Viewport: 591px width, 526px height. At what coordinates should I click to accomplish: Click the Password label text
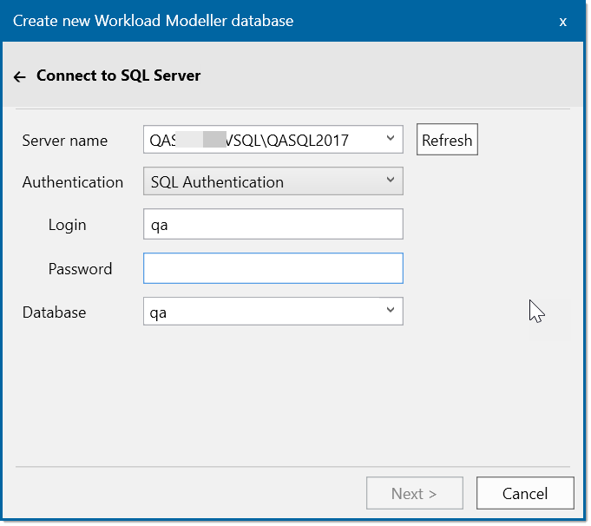[x=80, y=269]
